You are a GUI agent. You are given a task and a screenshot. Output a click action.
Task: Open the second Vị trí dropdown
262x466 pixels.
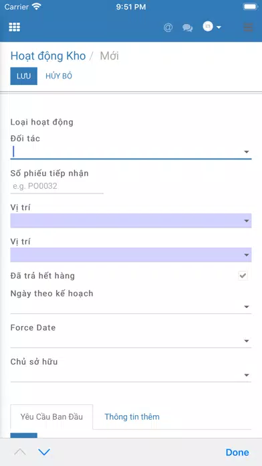(131, 255)
